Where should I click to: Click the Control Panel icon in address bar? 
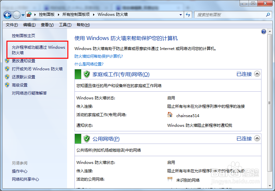point(29,15)
